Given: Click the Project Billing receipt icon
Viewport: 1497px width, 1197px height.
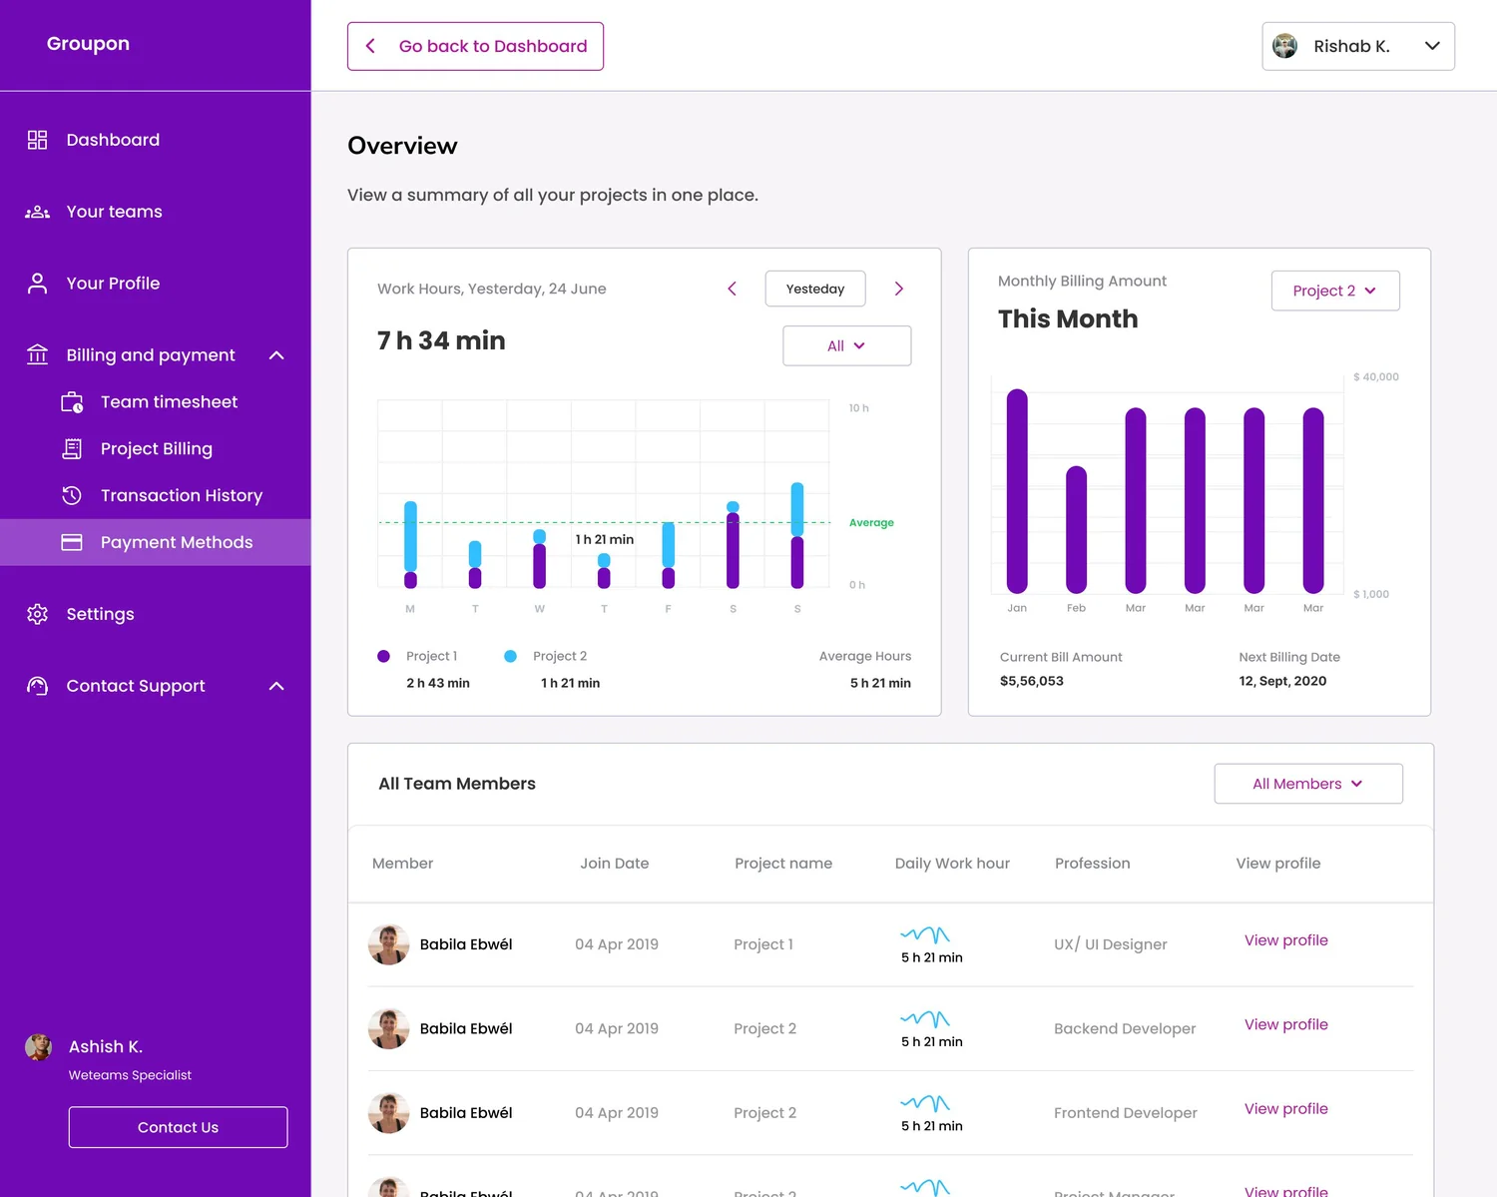Looking at the screenshot, I should (x=72, y=449).
